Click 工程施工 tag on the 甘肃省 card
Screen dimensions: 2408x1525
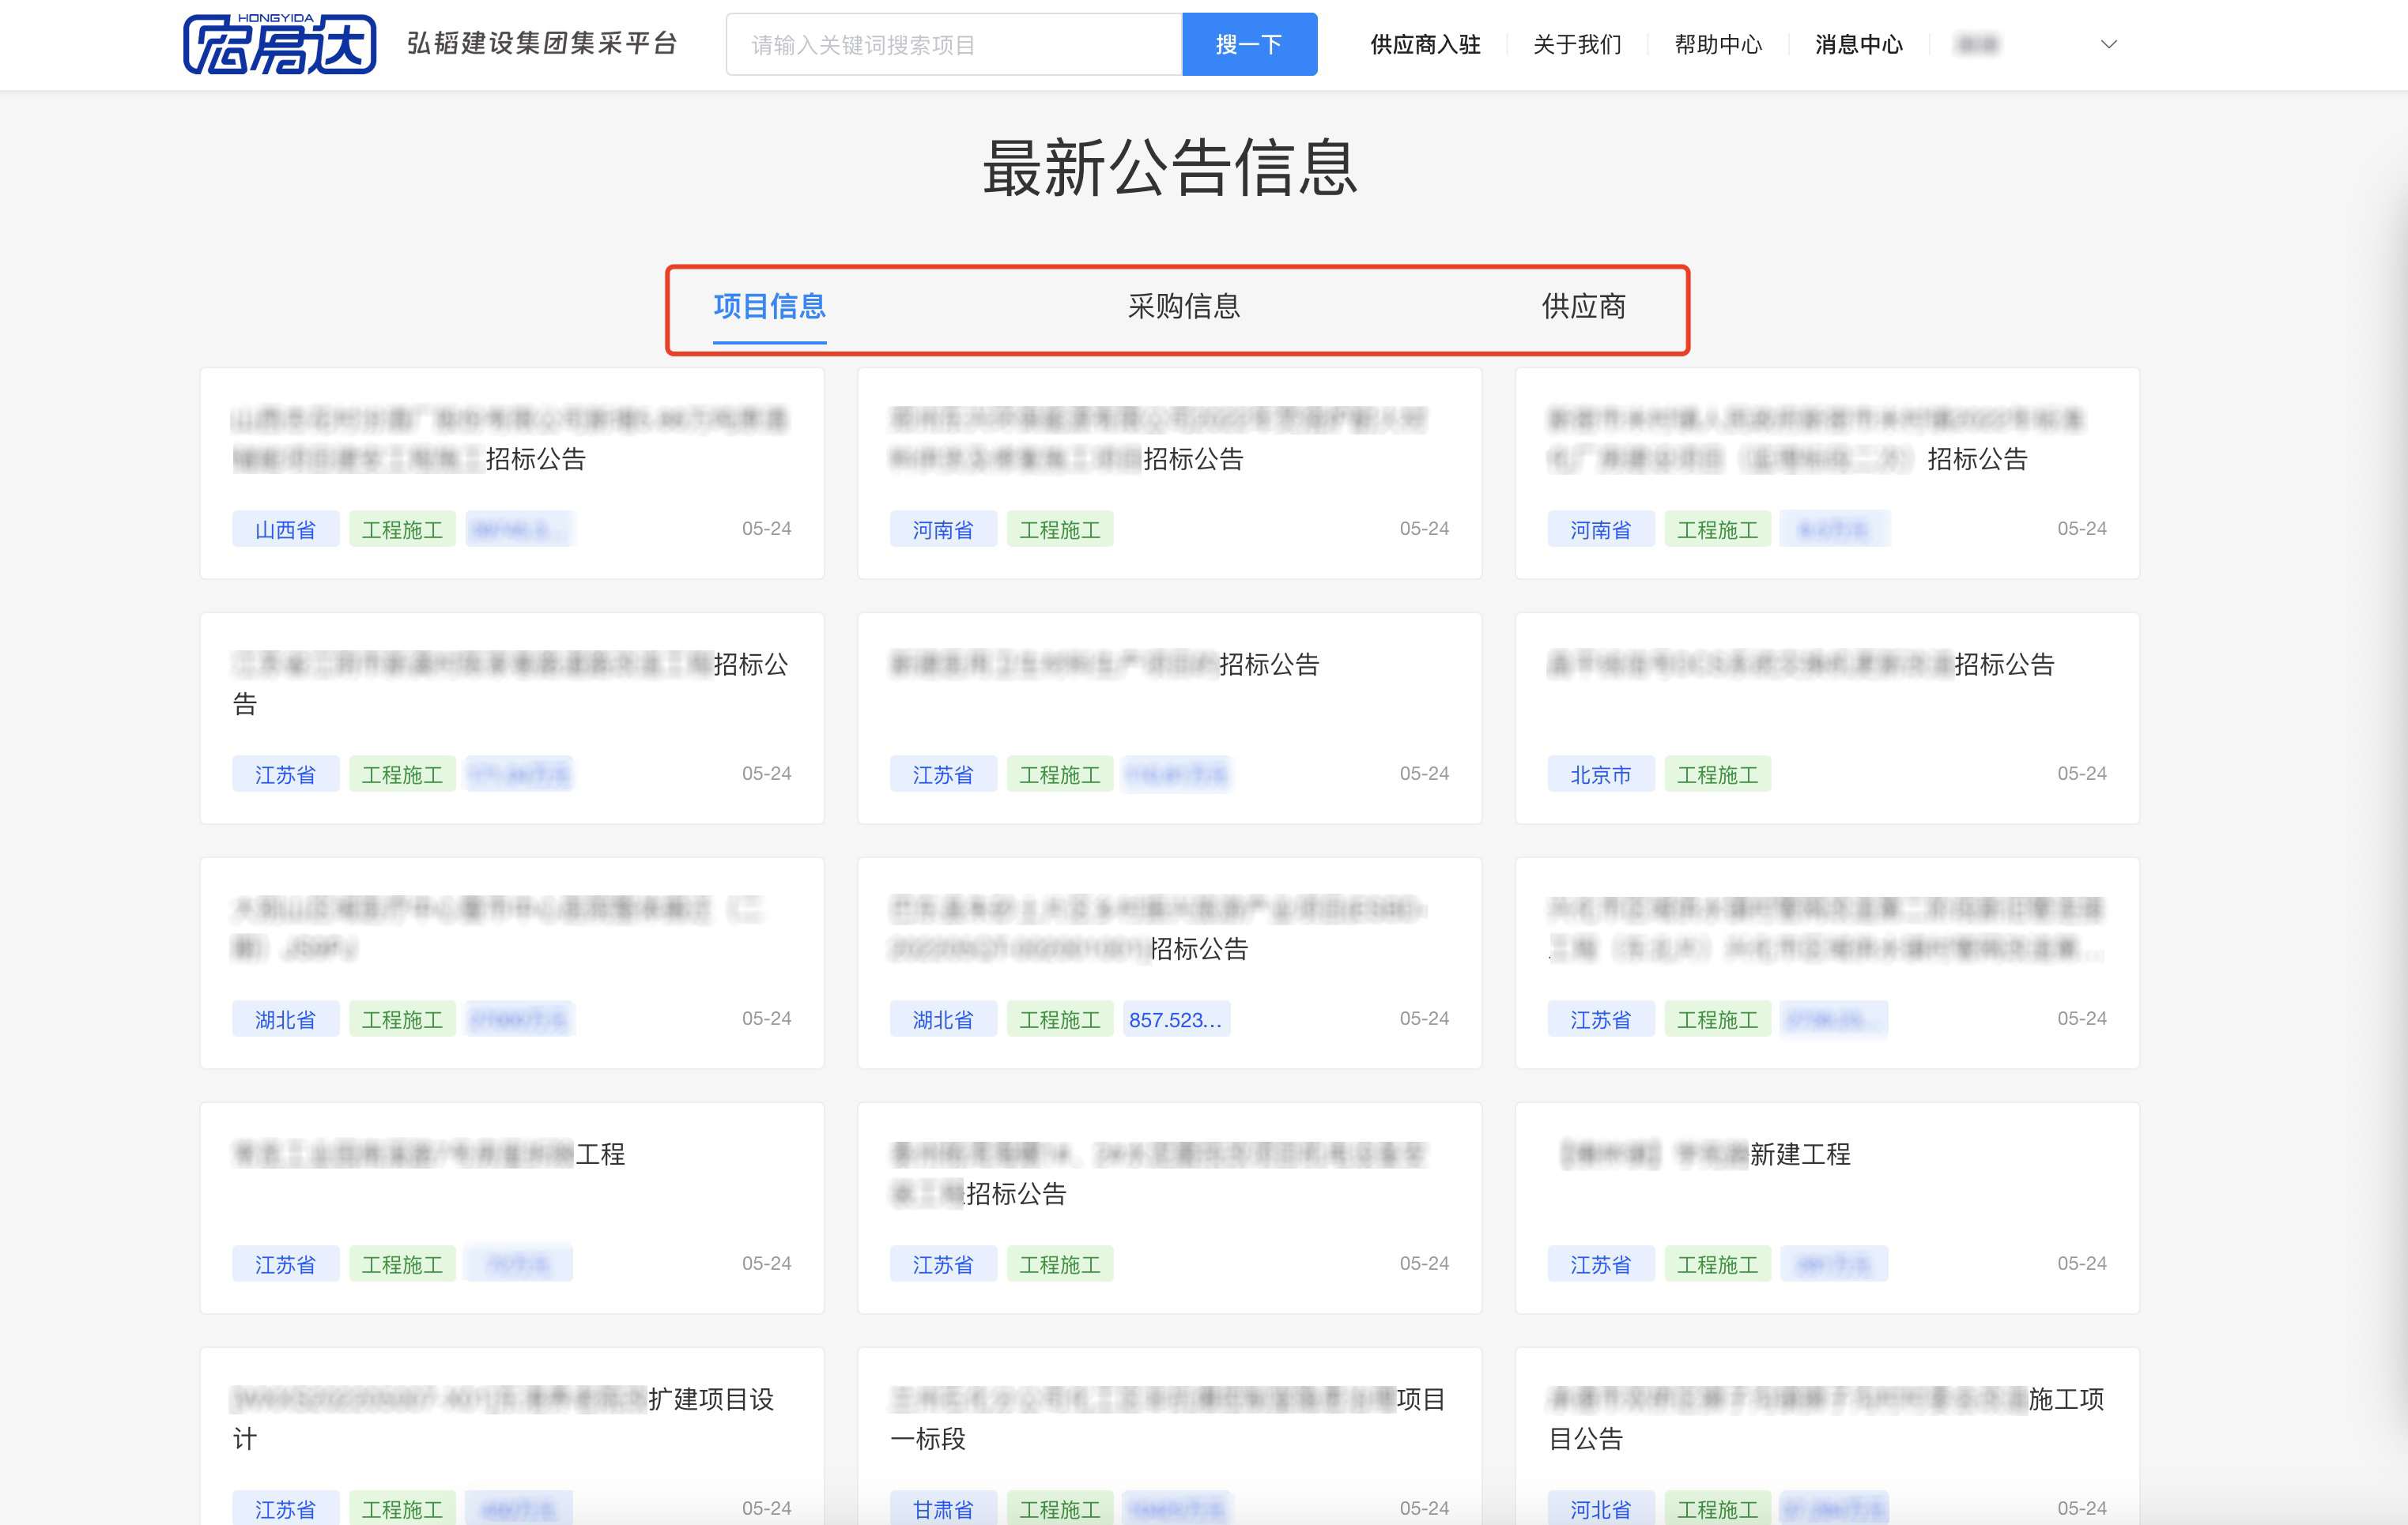[x=1060, y=1508]
